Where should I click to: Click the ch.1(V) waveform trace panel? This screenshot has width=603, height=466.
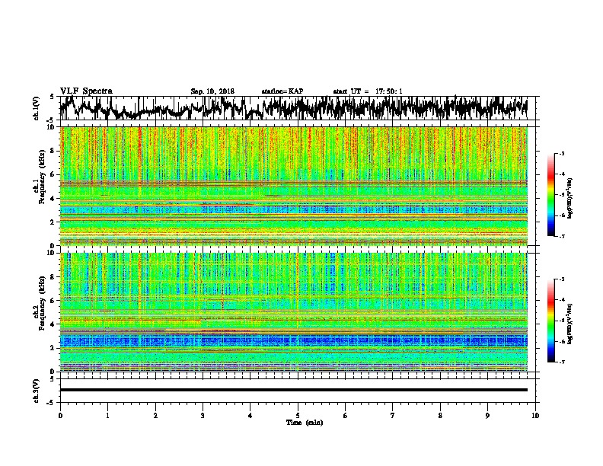(297, 108)
